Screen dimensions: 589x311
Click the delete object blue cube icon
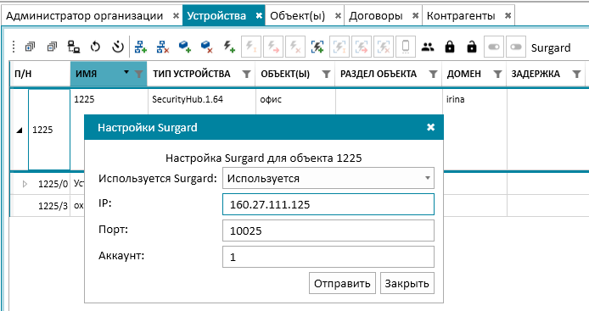pyautogui.click(x=206, y=47)
